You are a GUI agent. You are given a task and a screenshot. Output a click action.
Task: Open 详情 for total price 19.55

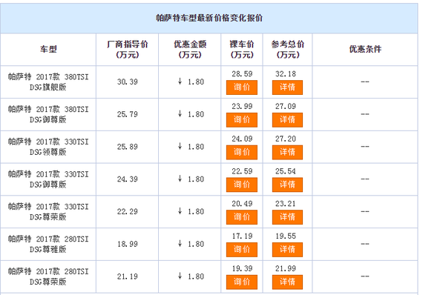[x=287, y=250]
